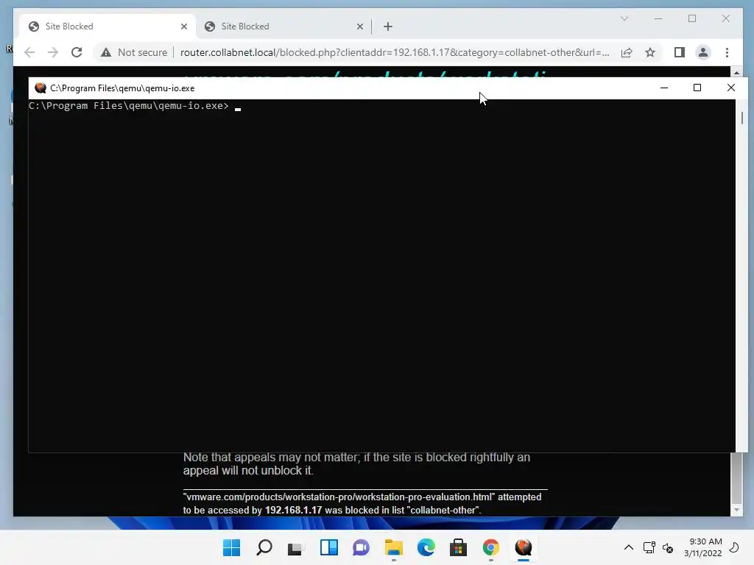
Task: Open the Chrome tab search chevron
Action: [624, 18]
